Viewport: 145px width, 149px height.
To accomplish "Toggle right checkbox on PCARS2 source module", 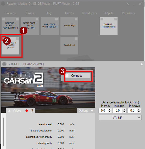I will click(17, 39).
